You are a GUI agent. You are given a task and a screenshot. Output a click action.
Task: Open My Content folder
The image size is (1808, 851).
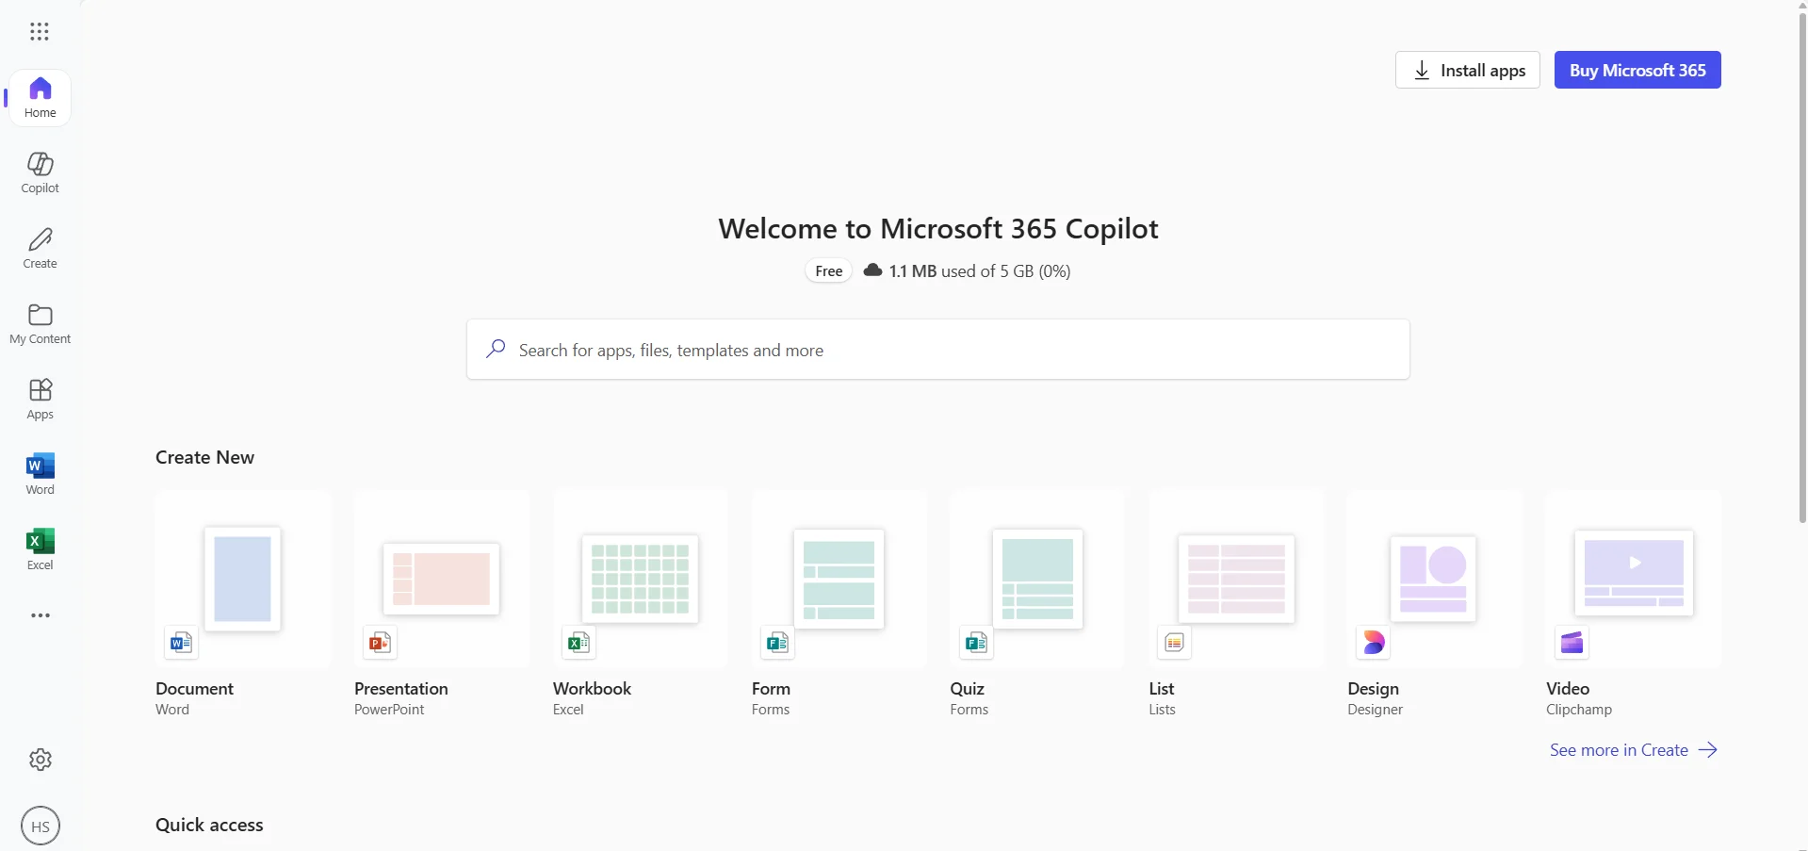click(40, 323)
